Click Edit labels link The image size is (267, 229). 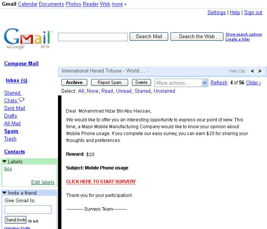[x=43, y=182]
